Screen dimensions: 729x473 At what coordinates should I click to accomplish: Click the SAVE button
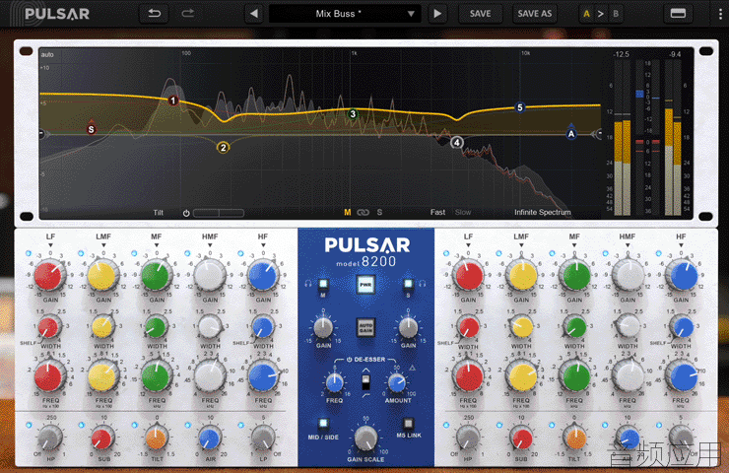[x=481, y=14]
